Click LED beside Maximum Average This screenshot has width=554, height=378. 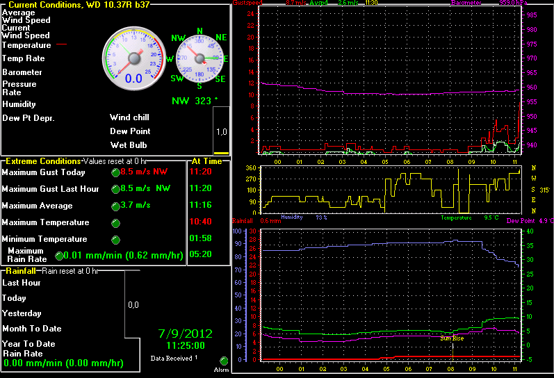pyautogui.click(x=115, y=206)
